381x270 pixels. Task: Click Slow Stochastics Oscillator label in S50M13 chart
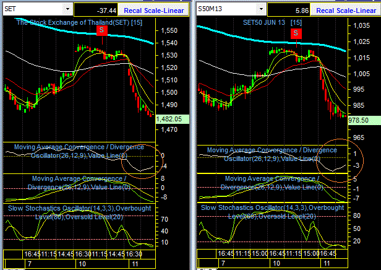272,212
